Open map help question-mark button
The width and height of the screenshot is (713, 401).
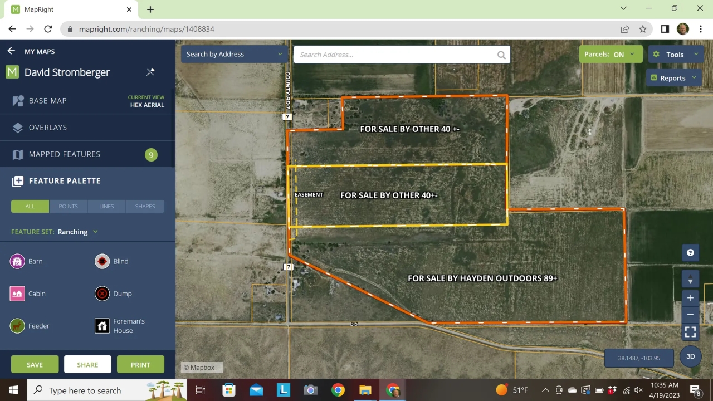pos(690,253)
